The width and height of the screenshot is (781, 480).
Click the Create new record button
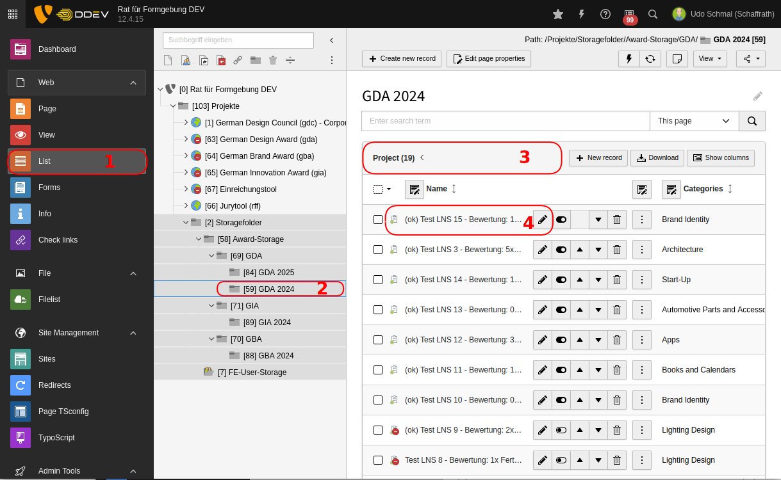pyautogui.click(x=402, y=59)
